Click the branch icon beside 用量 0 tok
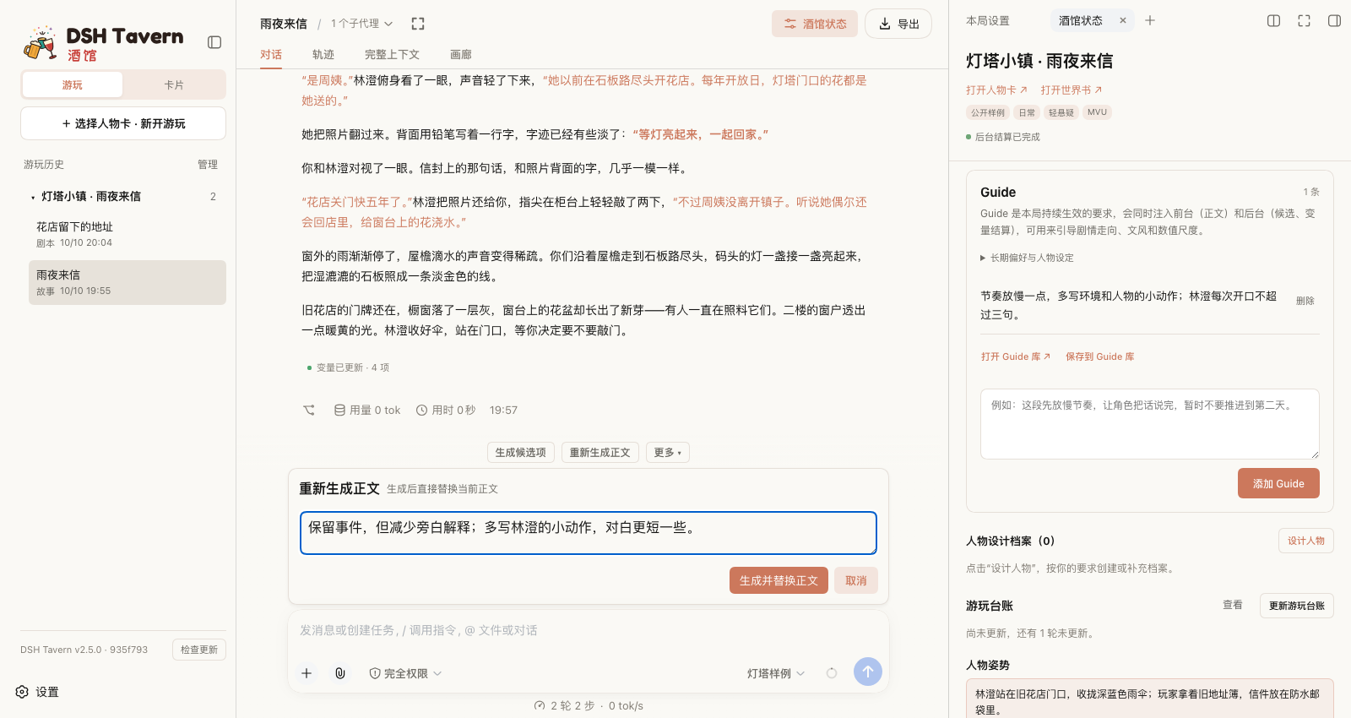Image resolution: width=1351 pixels, height=718 pixels. tap(309, 411)
